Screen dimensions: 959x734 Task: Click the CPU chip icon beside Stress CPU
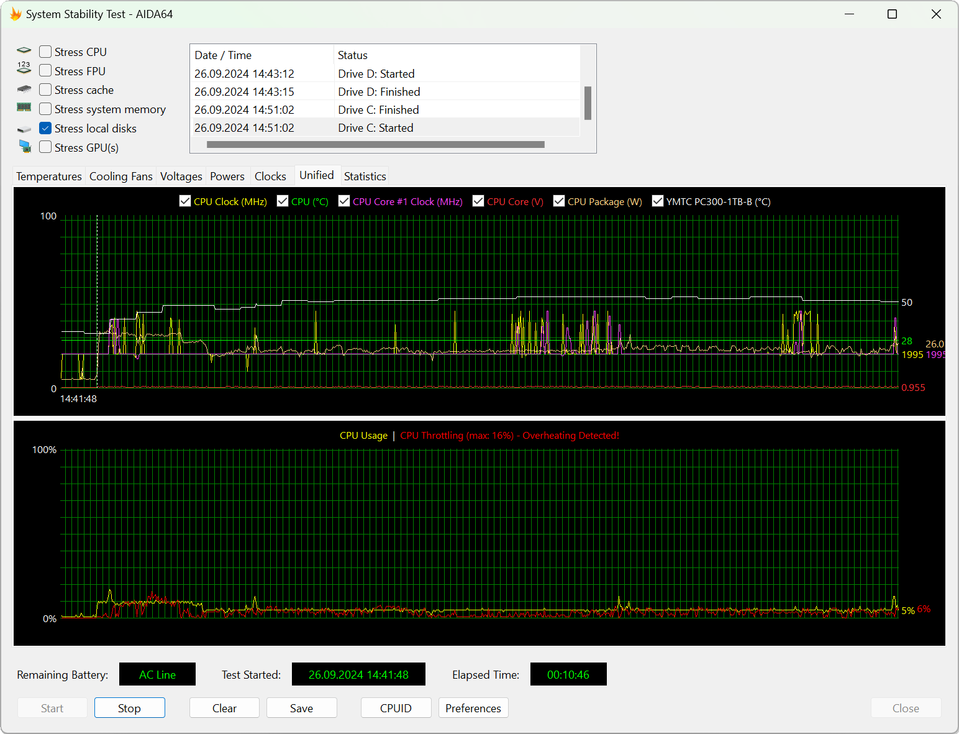24,51
